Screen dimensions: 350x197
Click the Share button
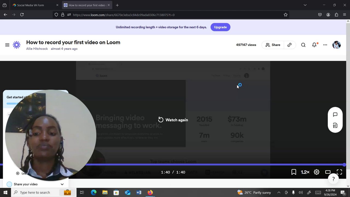(x=273, y=45)
